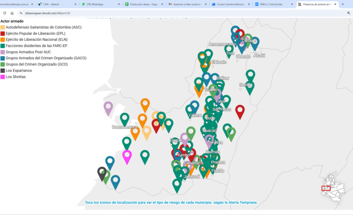Viewport: 353px width, 215px height.
Task: Close the CMS - default tab
Action: [x=75, y=4]
